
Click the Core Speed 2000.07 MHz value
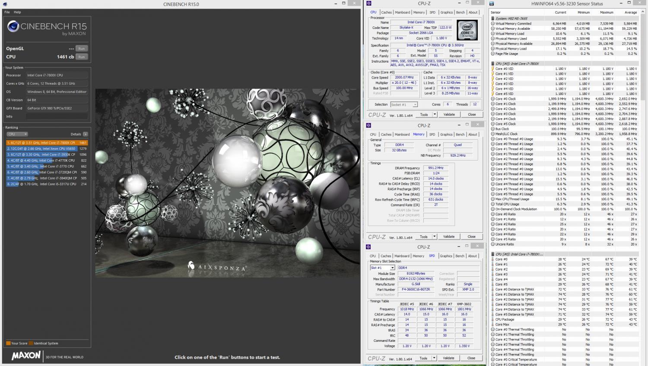404,77
